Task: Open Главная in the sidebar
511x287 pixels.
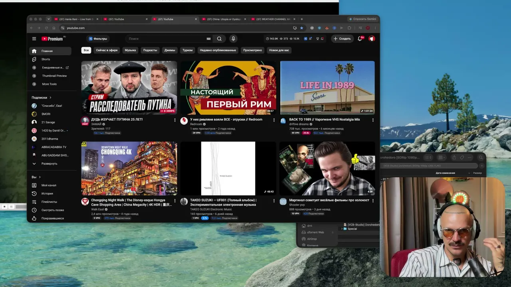Action: coord(50,51)
